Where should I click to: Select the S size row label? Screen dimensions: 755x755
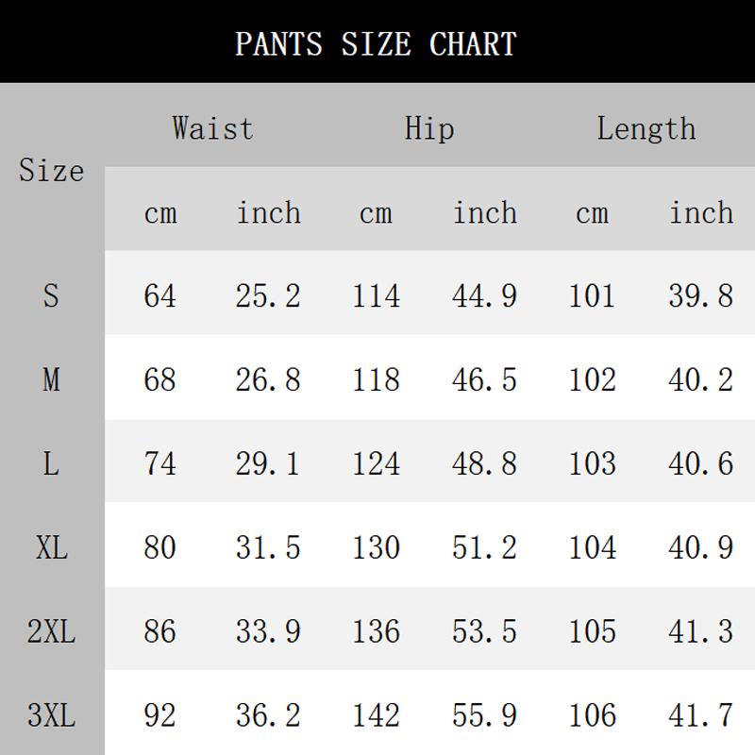51,296
